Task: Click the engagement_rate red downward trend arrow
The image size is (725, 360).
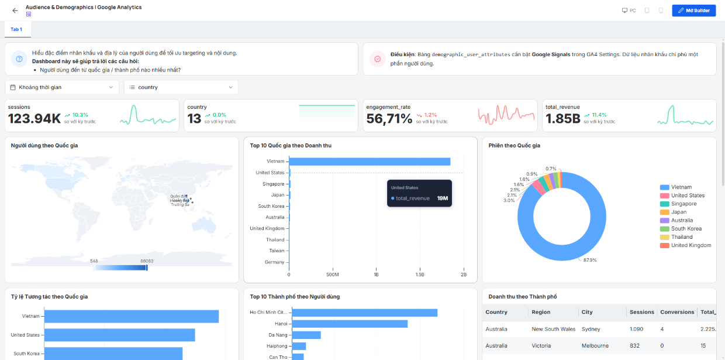Action: (419, 115)
